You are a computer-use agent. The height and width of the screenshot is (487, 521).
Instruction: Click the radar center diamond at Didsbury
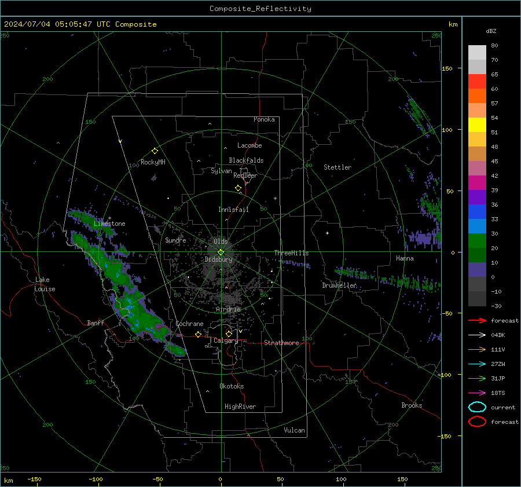point(221,252)
